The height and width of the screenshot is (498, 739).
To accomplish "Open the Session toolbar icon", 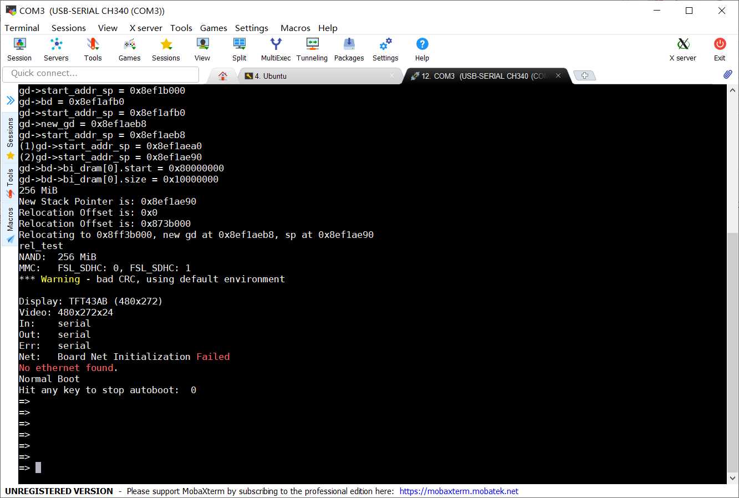I will click(x=19, y=49).
